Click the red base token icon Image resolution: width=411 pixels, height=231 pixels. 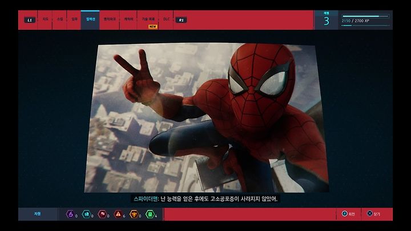coord(102,214)
